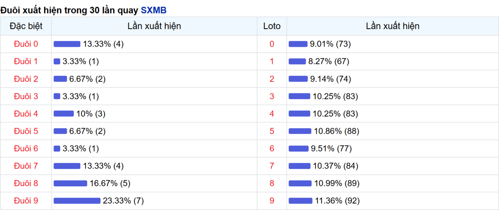Click the 23.33% (7) progress bar

pyautogui.click(x=77, y=201)
